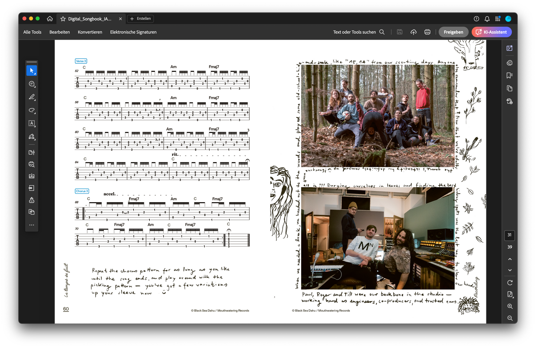Open the fill and sign pen tool
Screen dimensions: 536x348
[x=32, y=137]
